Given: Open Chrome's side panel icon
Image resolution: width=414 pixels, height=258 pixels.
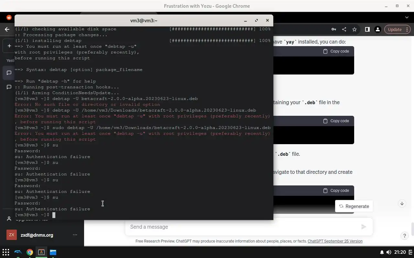Looking at the screenshot, I should click(367, 29).
